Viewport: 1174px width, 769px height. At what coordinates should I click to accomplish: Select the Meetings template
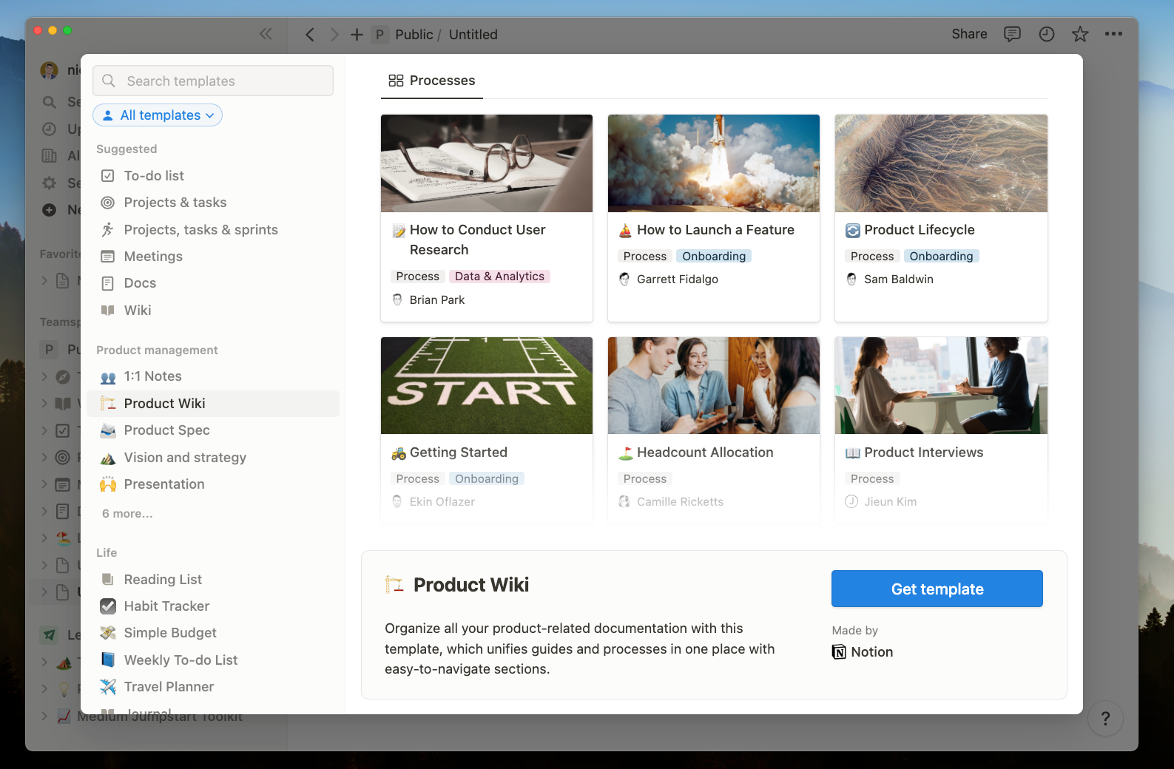(213, 257)
